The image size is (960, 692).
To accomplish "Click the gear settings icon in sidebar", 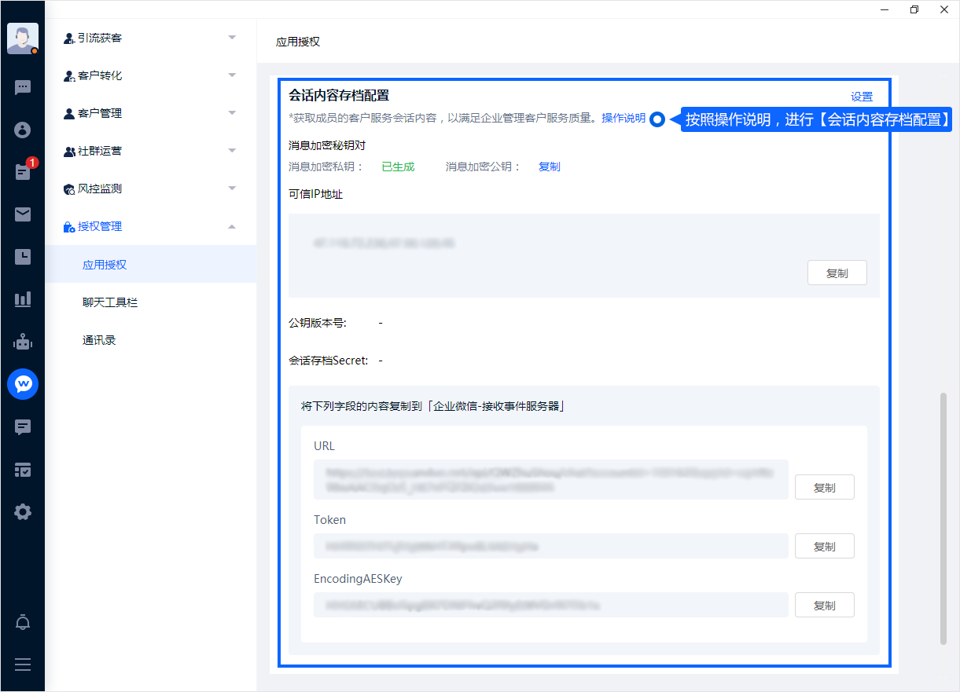I will tap(23, 512).
